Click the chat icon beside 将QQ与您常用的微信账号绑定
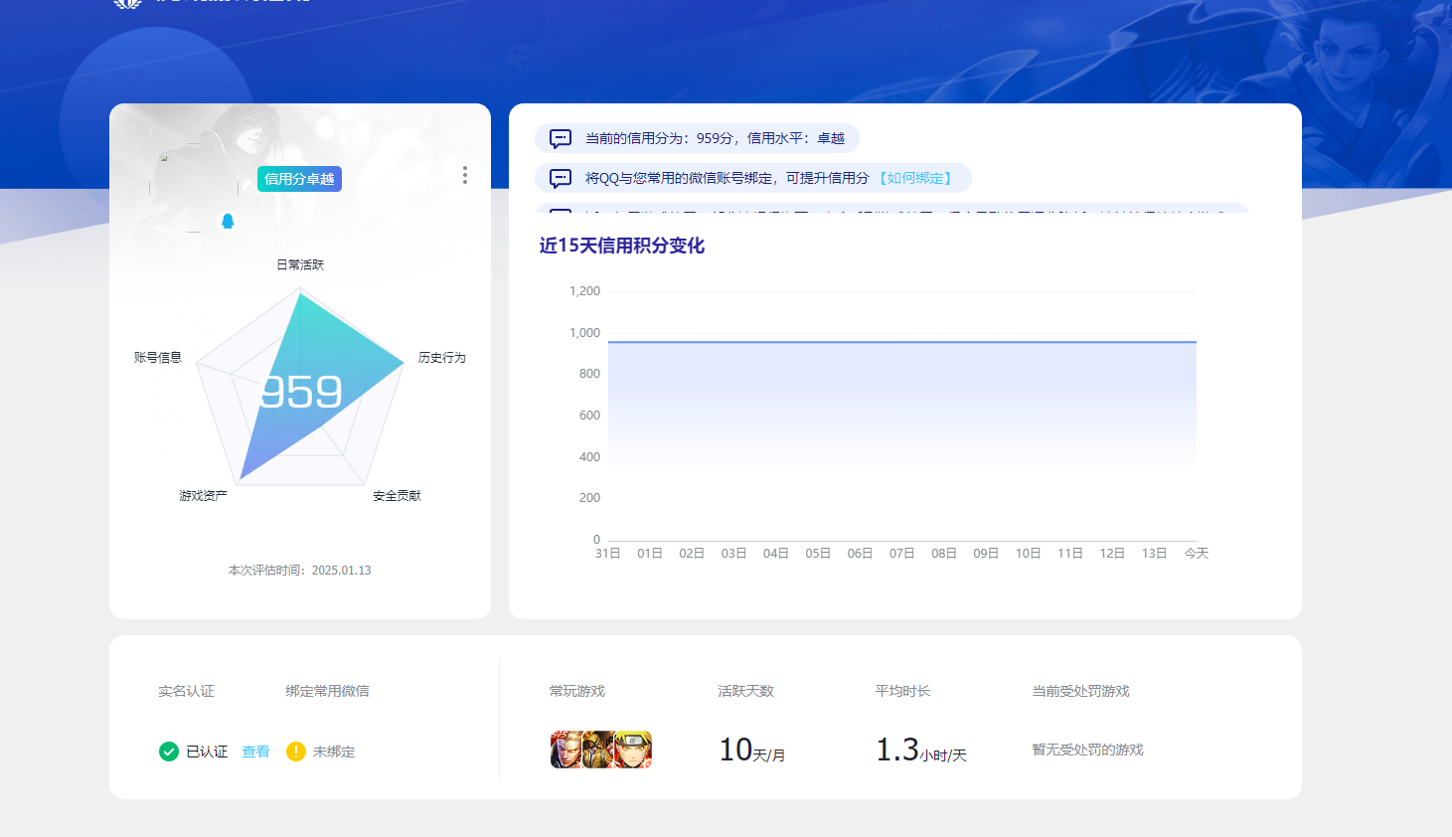 coord(561,178)
